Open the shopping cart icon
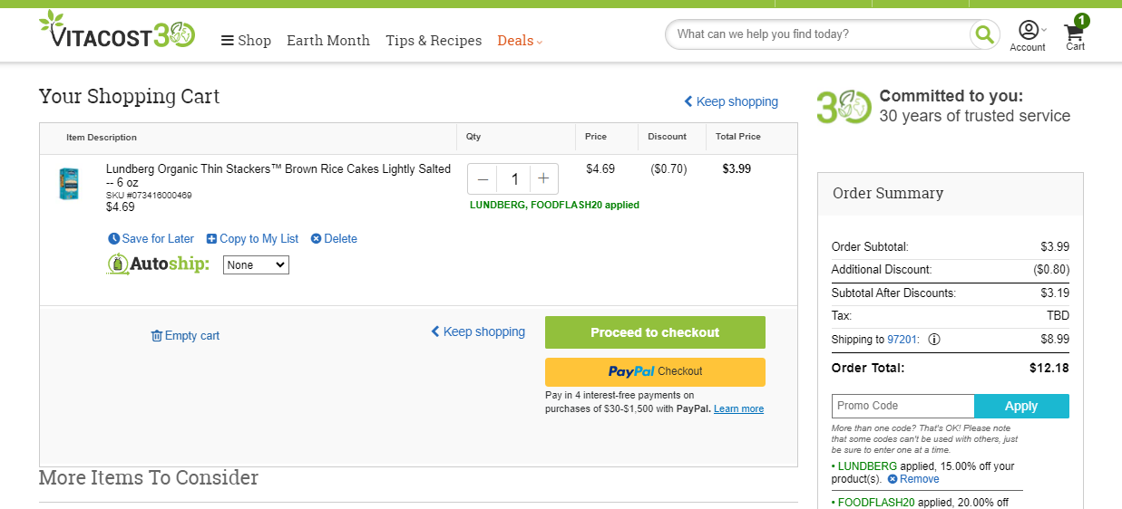Screen dimensions: 1122x509 coord(1075,33)
